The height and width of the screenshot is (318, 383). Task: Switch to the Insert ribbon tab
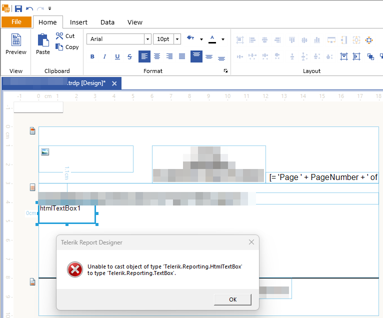tap(78, 22)
